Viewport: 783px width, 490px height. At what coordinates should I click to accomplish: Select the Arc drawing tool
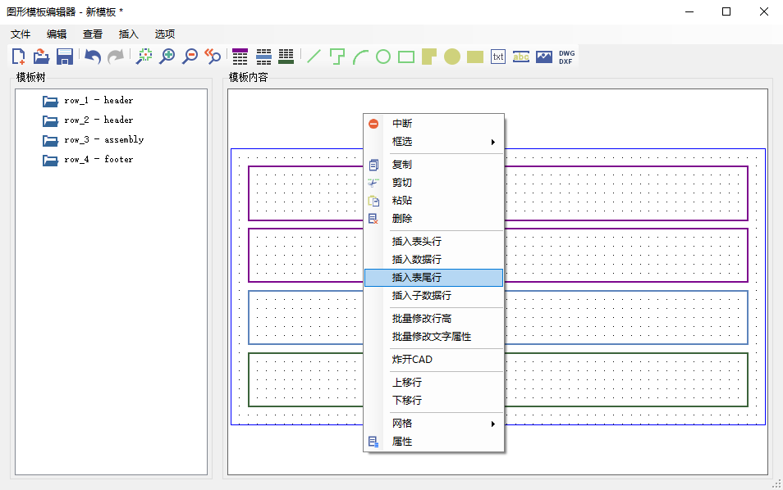point(360,57)
